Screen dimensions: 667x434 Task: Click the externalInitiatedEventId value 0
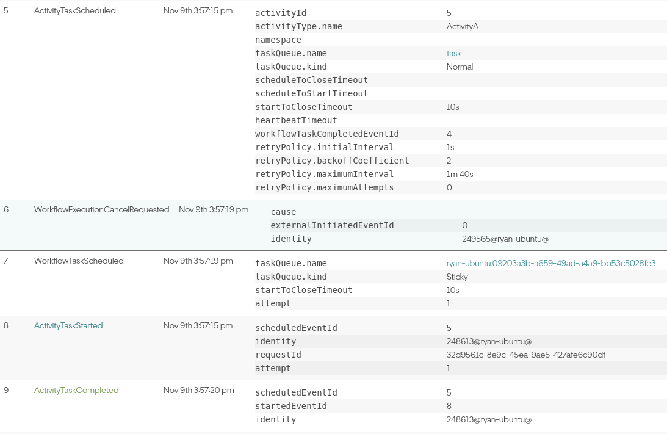click(x=464, y=225)
